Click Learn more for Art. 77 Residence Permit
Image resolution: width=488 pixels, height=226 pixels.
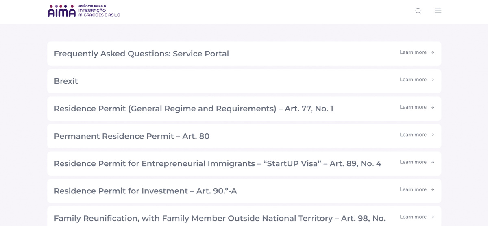(x=413, y=107)
